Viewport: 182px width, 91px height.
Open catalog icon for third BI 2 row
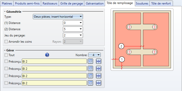pyautogui.click(x=90, y=76)
